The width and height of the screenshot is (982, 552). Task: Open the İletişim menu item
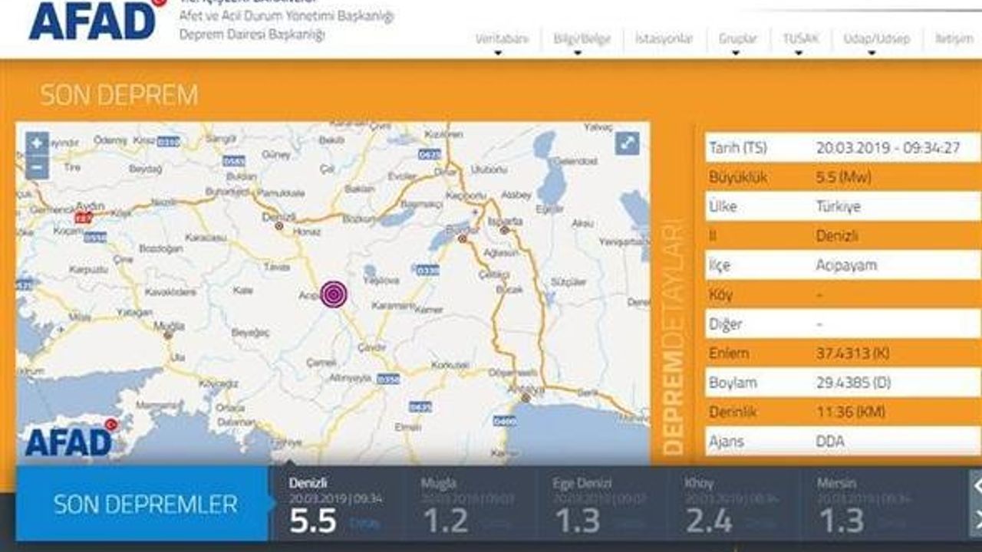[x=954, y=39]
